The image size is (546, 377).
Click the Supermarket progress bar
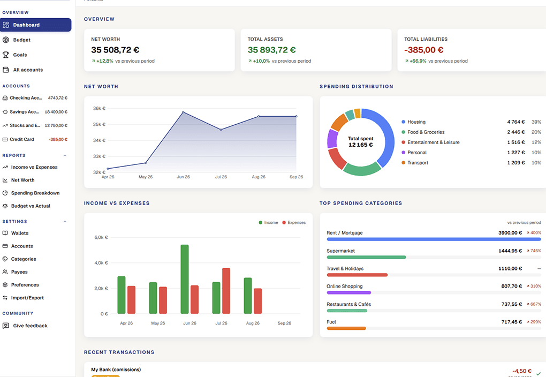tap(434, 257)
